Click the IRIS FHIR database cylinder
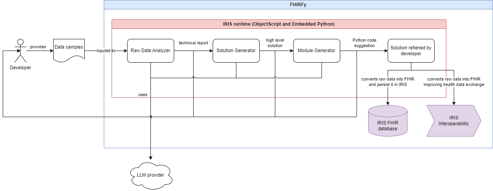 pyautogui.click(x=388, y=121)
